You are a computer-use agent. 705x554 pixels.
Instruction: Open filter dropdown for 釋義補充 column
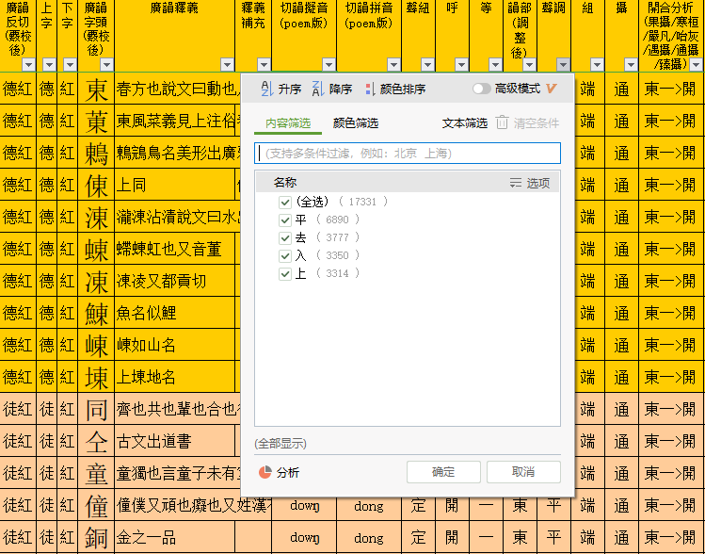[264, 65]
